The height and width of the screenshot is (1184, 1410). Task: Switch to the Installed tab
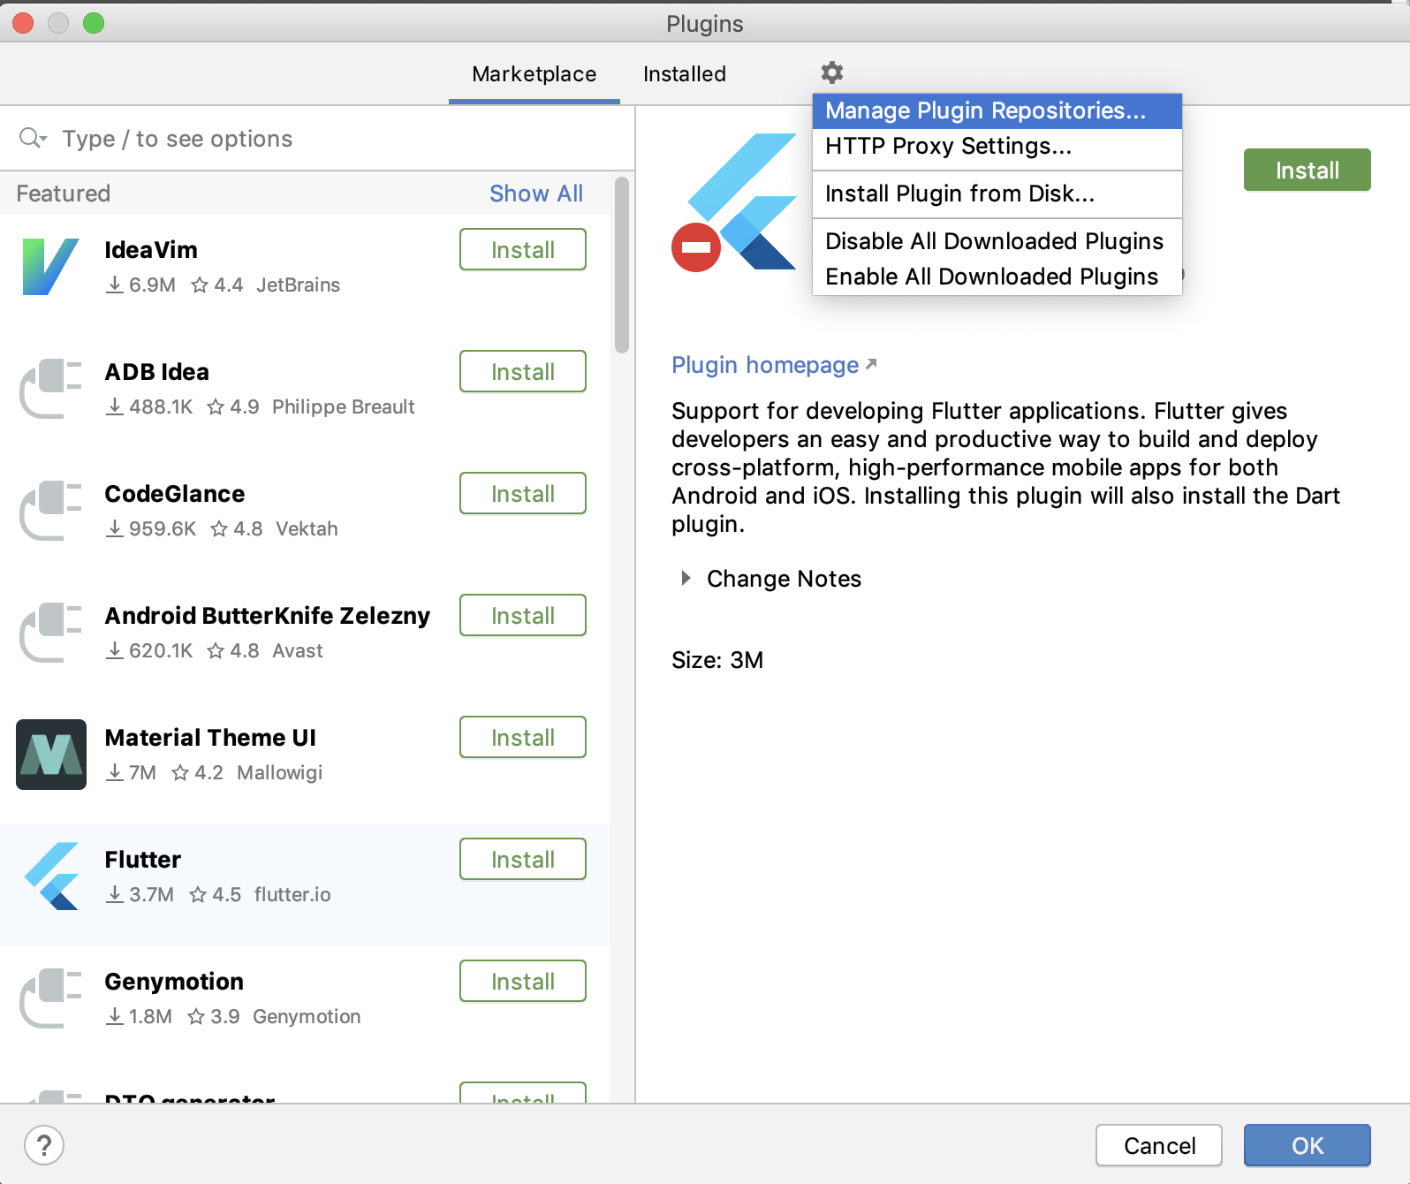click(x=685, y=74)
